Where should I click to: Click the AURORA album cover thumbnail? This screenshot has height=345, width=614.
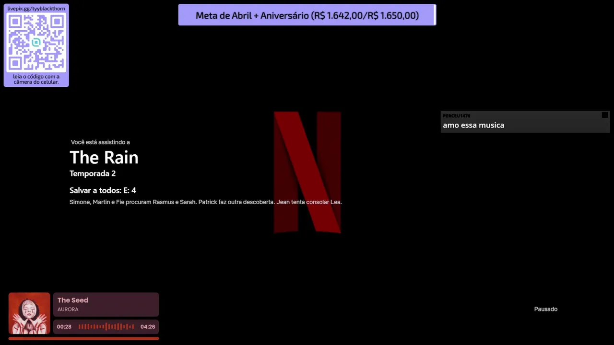pyautogui.click(x=29, y=313)
